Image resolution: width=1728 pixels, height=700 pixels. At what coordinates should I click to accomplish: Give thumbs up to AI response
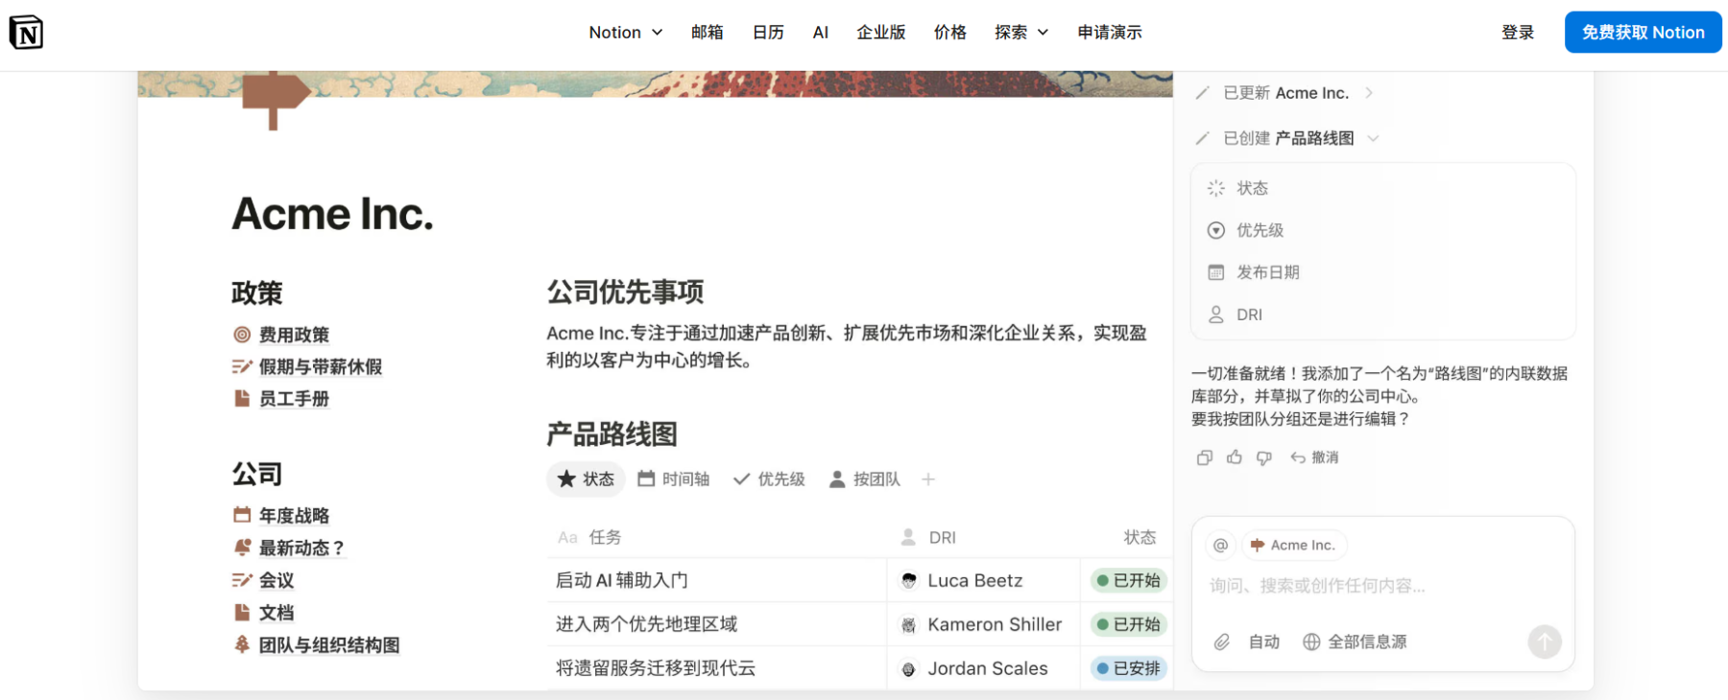[1235, 457]
